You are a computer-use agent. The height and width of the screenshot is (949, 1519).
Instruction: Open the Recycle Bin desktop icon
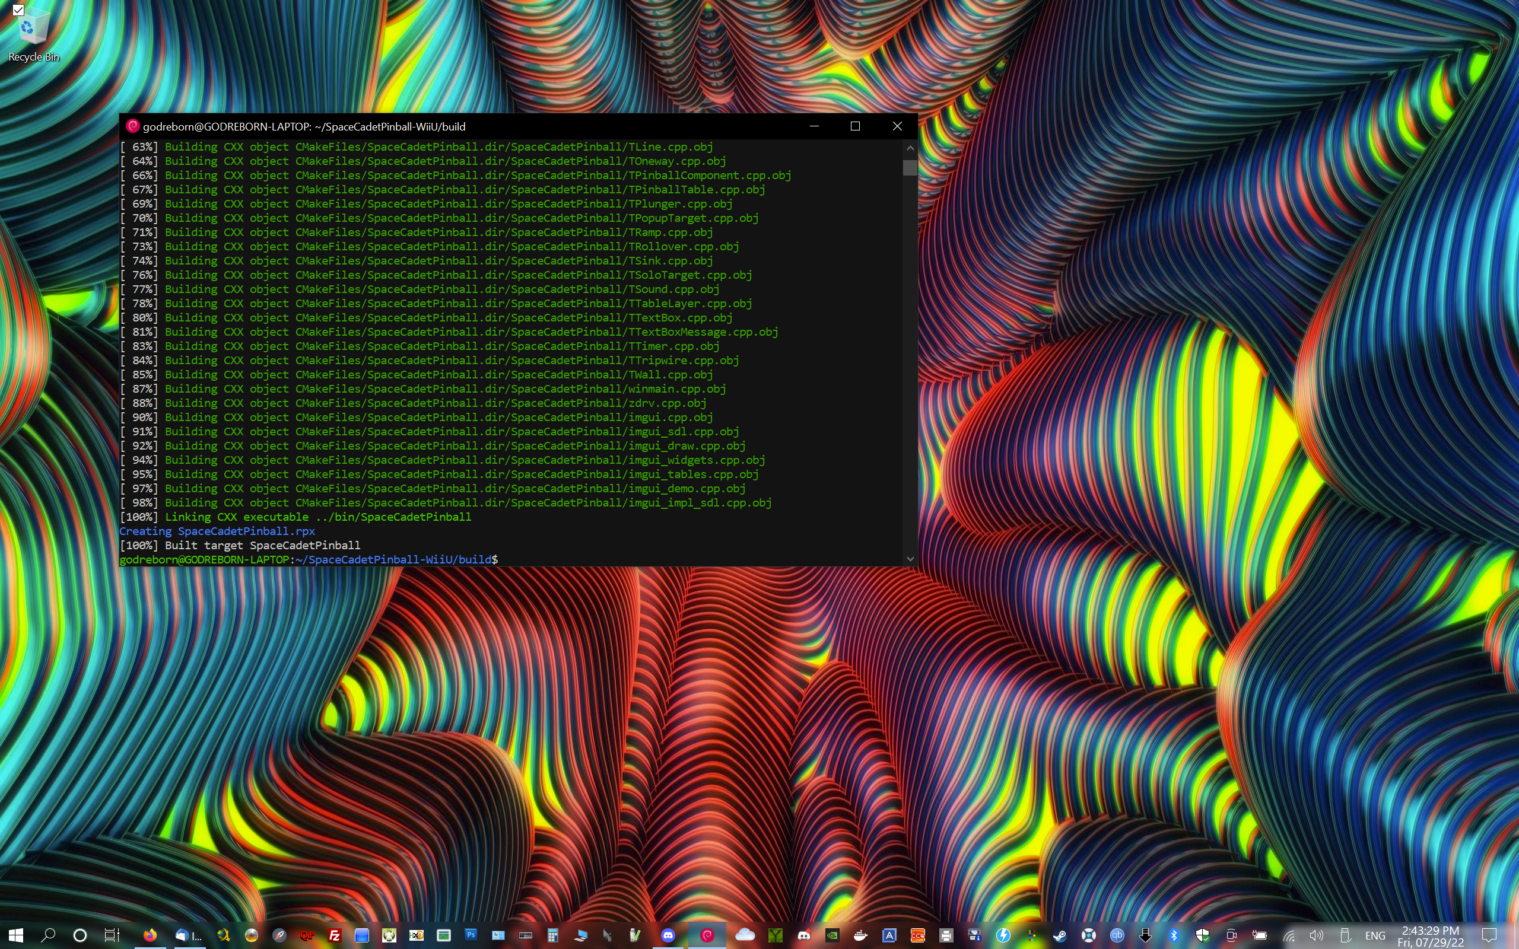pyautogui.click(x=34, y=35)
